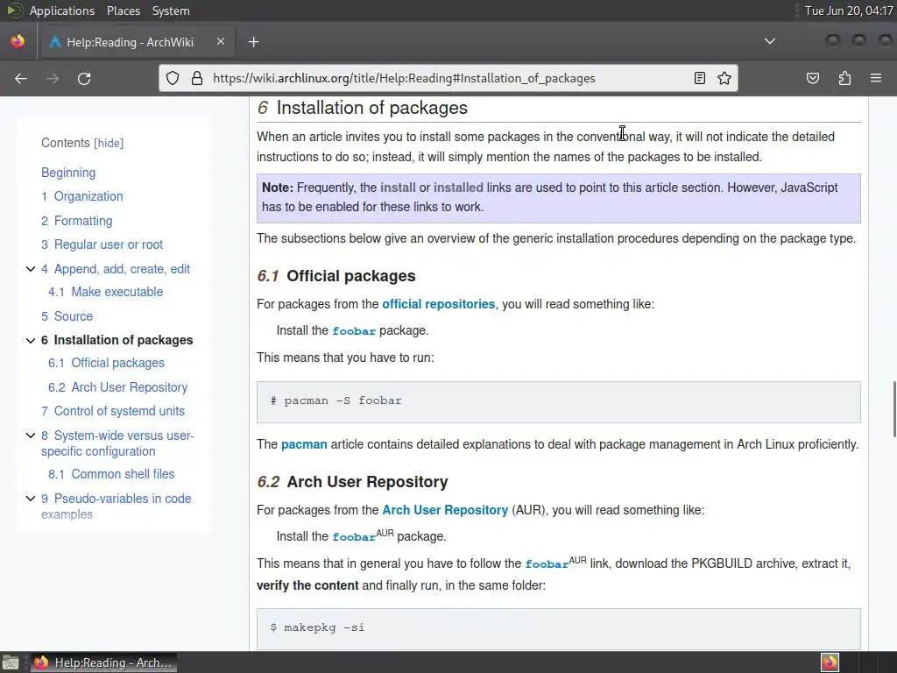This screenshot has height=673, width=897.
Task: Go to 4 Append, add, create, edit
Action: pyautogui.click(x=116, y=269)
